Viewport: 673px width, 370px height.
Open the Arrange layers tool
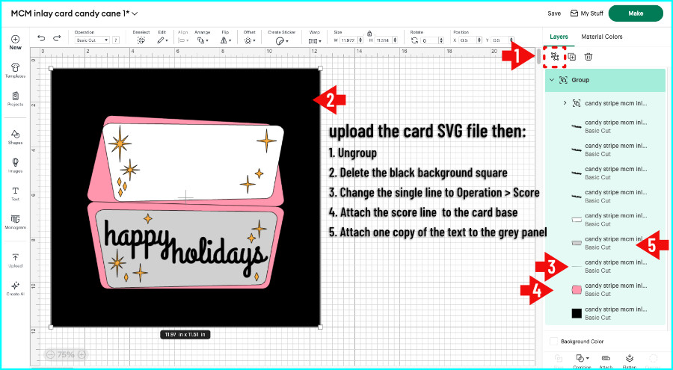(x=202, y=40)
